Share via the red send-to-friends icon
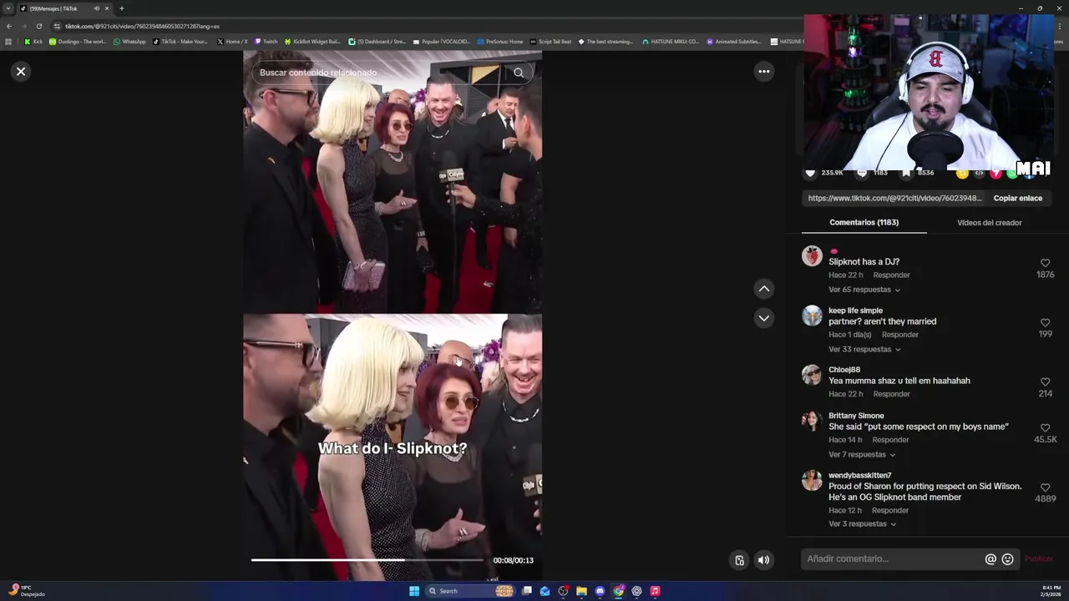 (x=996, y=173)
